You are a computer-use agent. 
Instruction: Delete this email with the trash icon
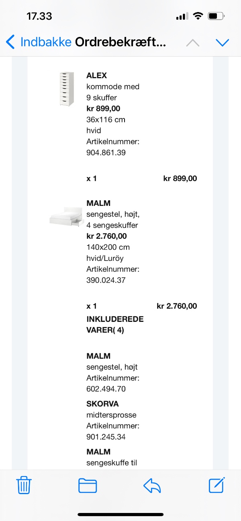pyautogui.click(x=24, y=486)
